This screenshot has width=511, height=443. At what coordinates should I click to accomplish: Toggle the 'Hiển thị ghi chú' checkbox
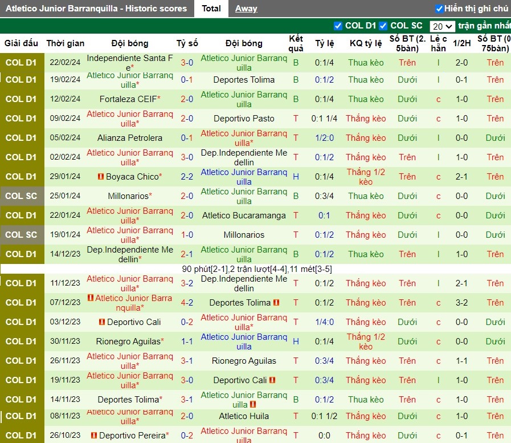point(439,9)
